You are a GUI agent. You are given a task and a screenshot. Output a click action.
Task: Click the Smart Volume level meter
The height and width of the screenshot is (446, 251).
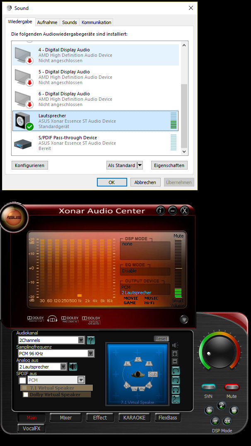pos(178,268)
